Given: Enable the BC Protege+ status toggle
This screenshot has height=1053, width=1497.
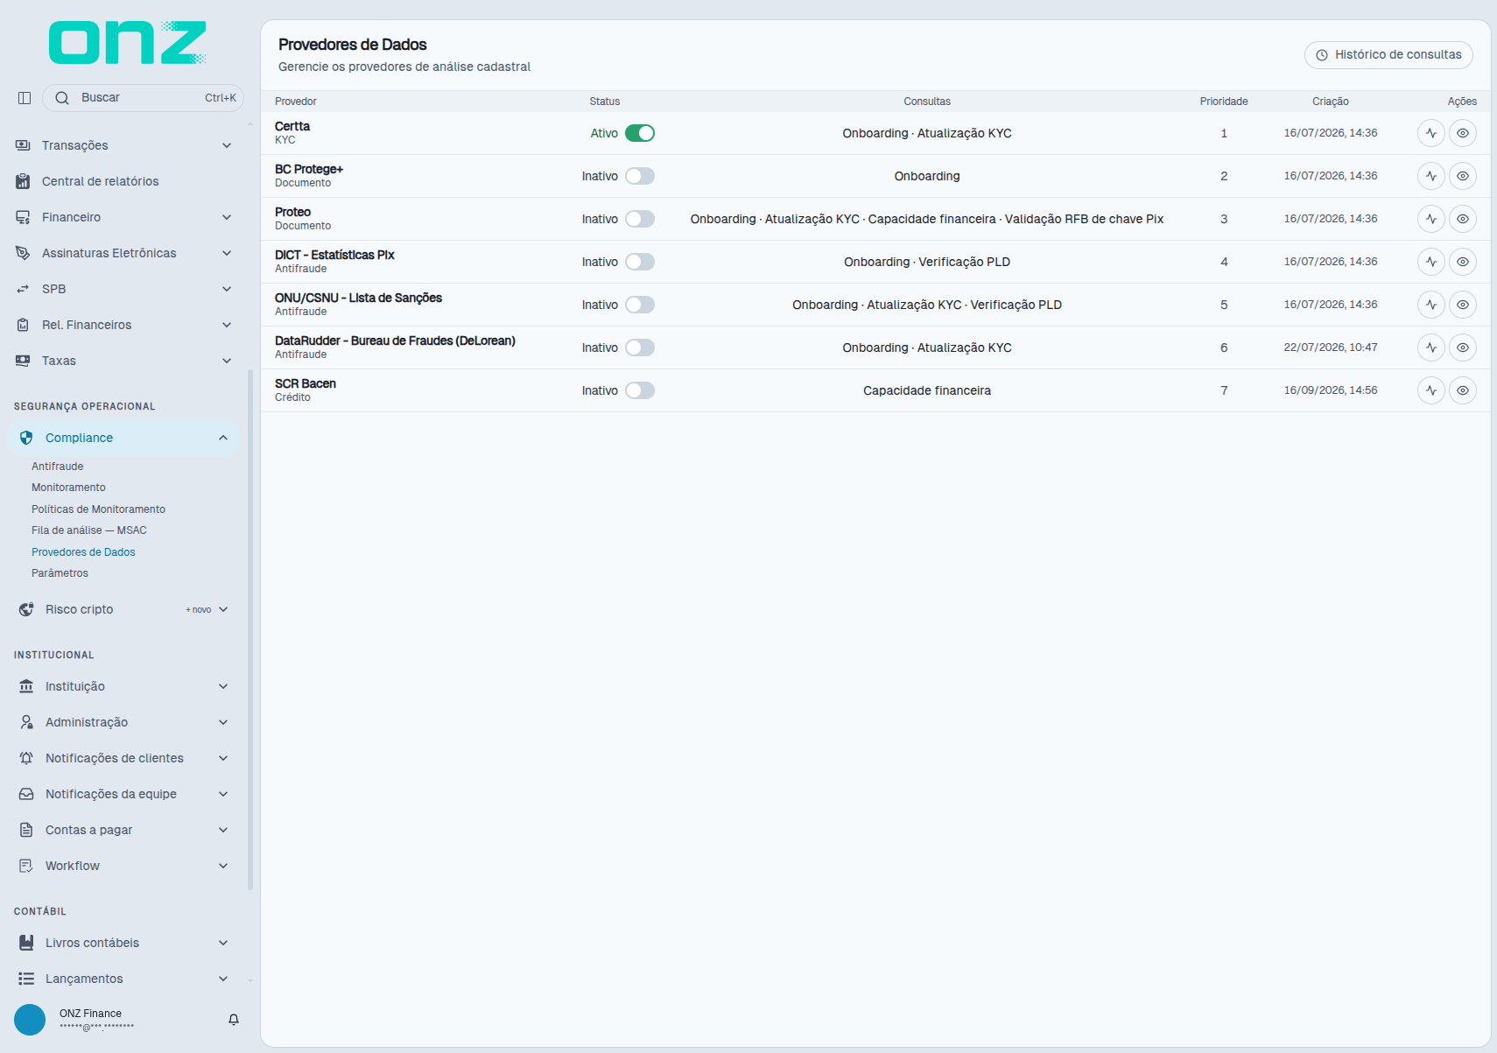Looking at the screenshot, I should tap(640, 176).
